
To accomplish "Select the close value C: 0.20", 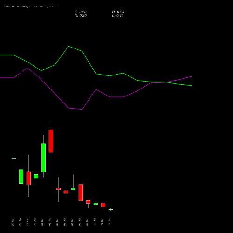I will (81, 12).
